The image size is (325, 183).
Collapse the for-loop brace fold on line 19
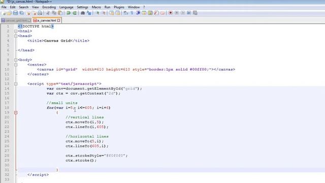coord(16,113)
